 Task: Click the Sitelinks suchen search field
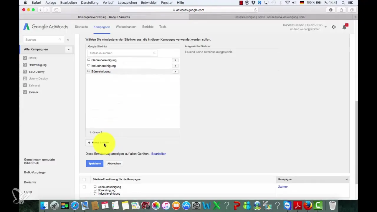tap(122, 53)
